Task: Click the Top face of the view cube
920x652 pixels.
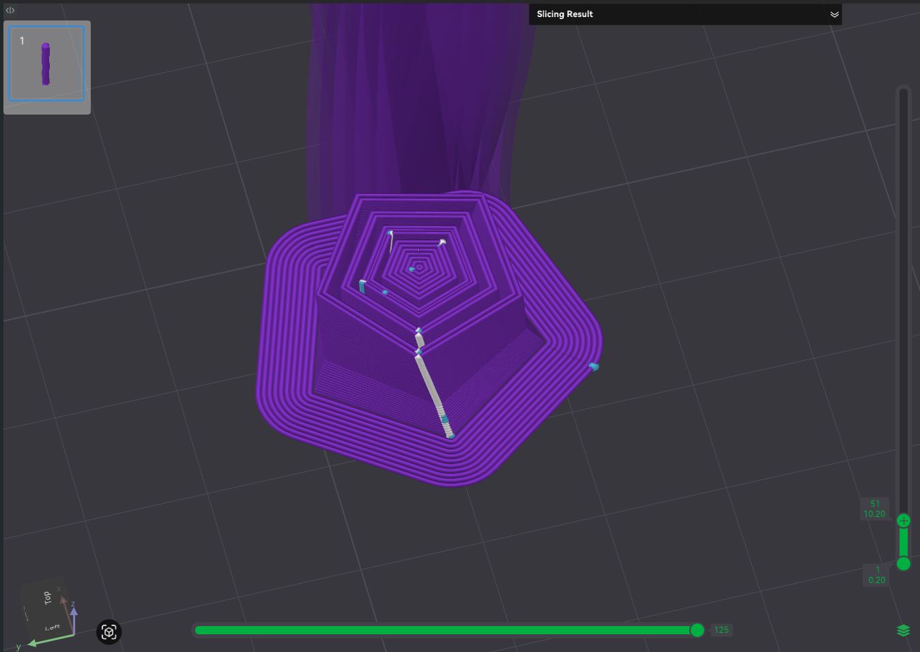Action: tap(46, 598)
